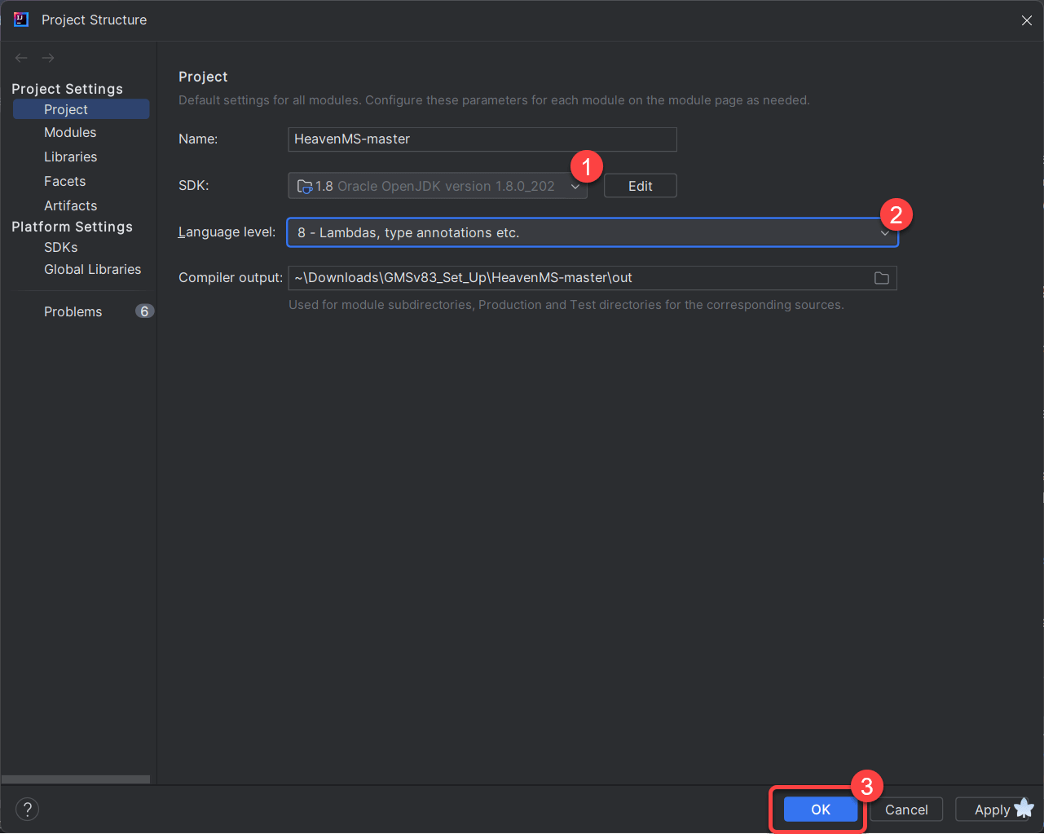Viewport: 1044px width, 834px height.
Task: View the Problems list
Action: tap(73, 311)
